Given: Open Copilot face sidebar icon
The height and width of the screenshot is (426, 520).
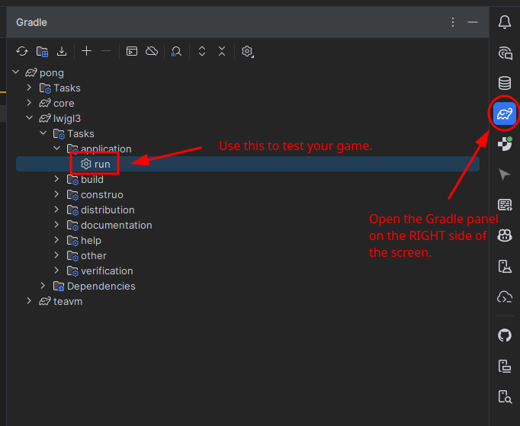Looking at the screenshot, I should click(x=505, y=235).
